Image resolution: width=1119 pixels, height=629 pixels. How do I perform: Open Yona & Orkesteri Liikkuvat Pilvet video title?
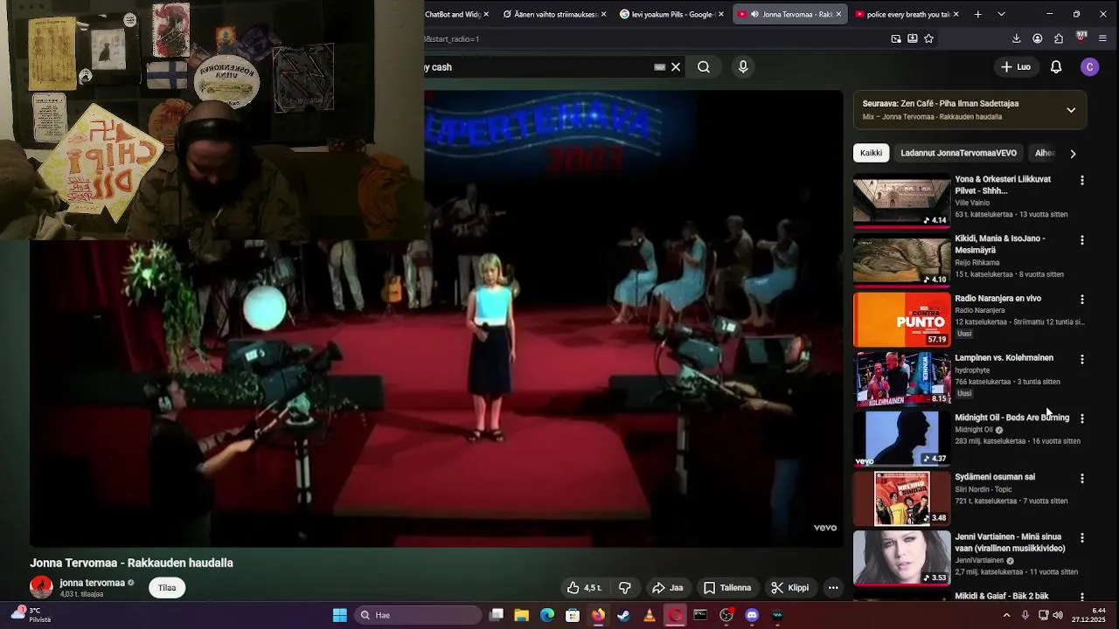point(1003,184)
